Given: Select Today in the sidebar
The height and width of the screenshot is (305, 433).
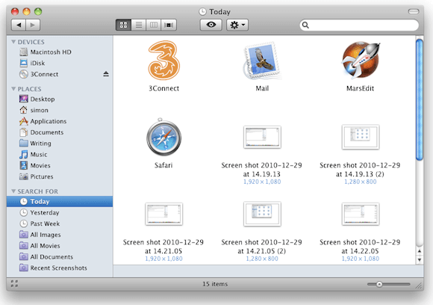Looking at the screenshot, I should [60, 201].
